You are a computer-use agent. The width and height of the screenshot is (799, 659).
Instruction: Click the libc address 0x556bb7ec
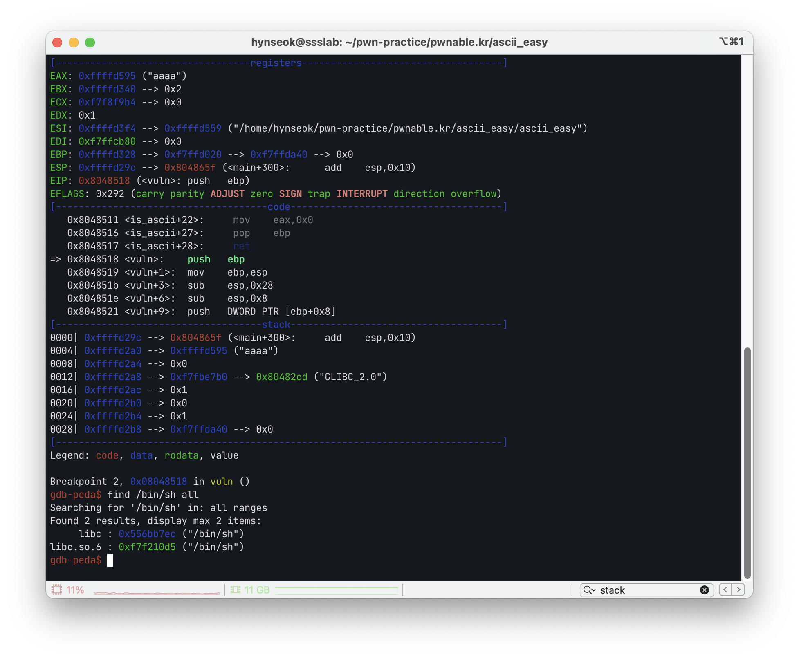[x=147, y=534]
